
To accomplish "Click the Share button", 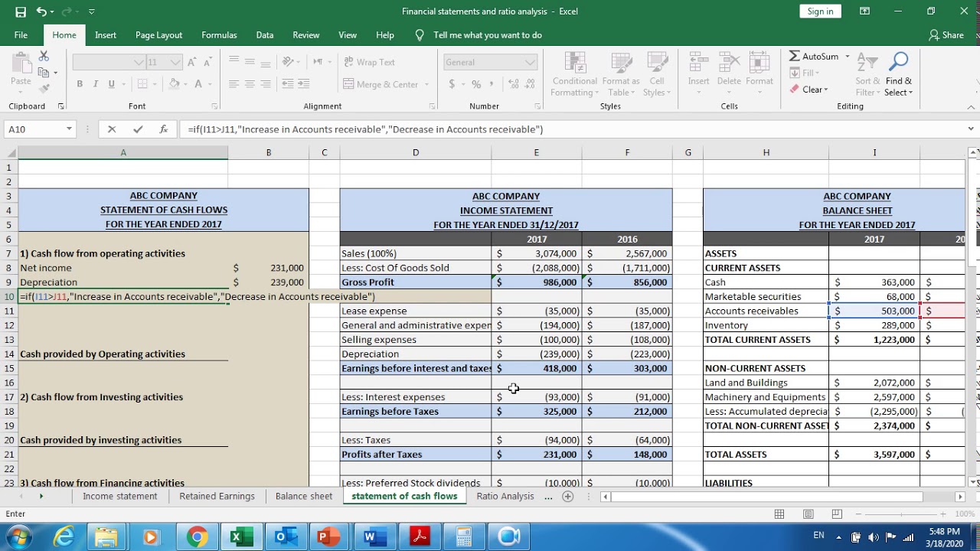I will pos(946,35).
